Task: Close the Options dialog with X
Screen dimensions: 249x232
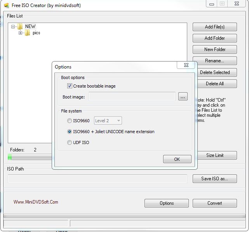Action: pos(186,65)
